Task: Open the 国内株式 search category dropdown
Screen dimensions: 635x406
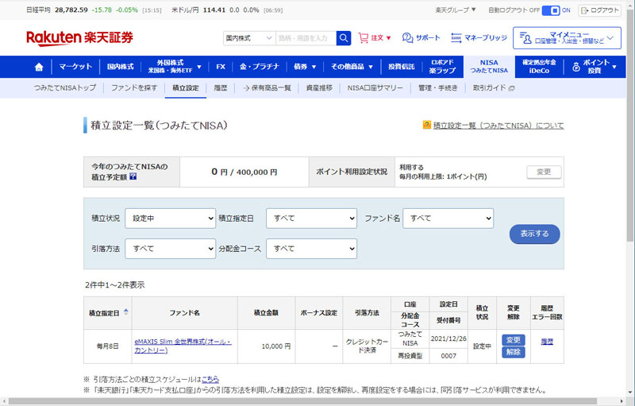Action: 248,38
